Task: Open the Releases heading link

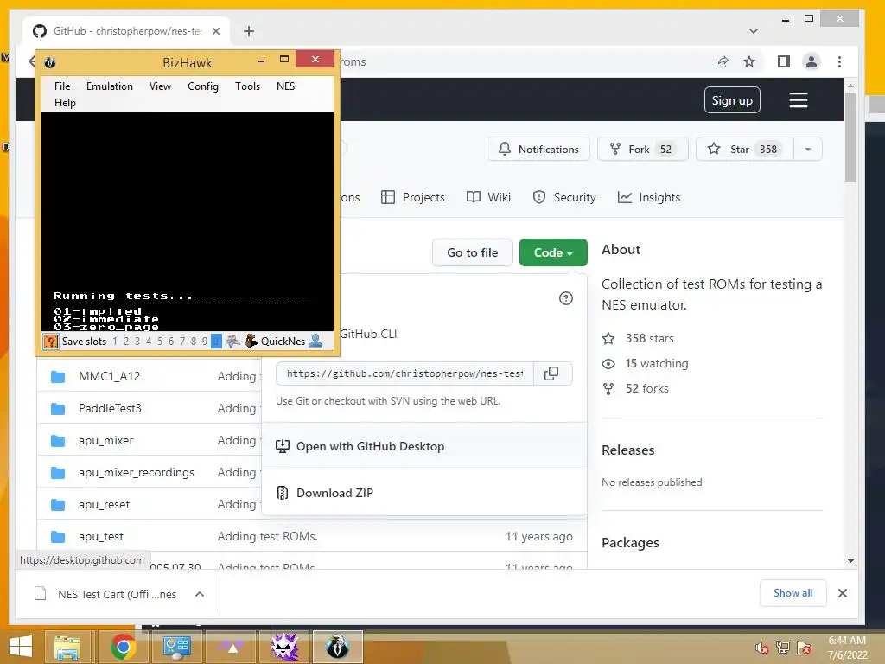Action: 628,450
